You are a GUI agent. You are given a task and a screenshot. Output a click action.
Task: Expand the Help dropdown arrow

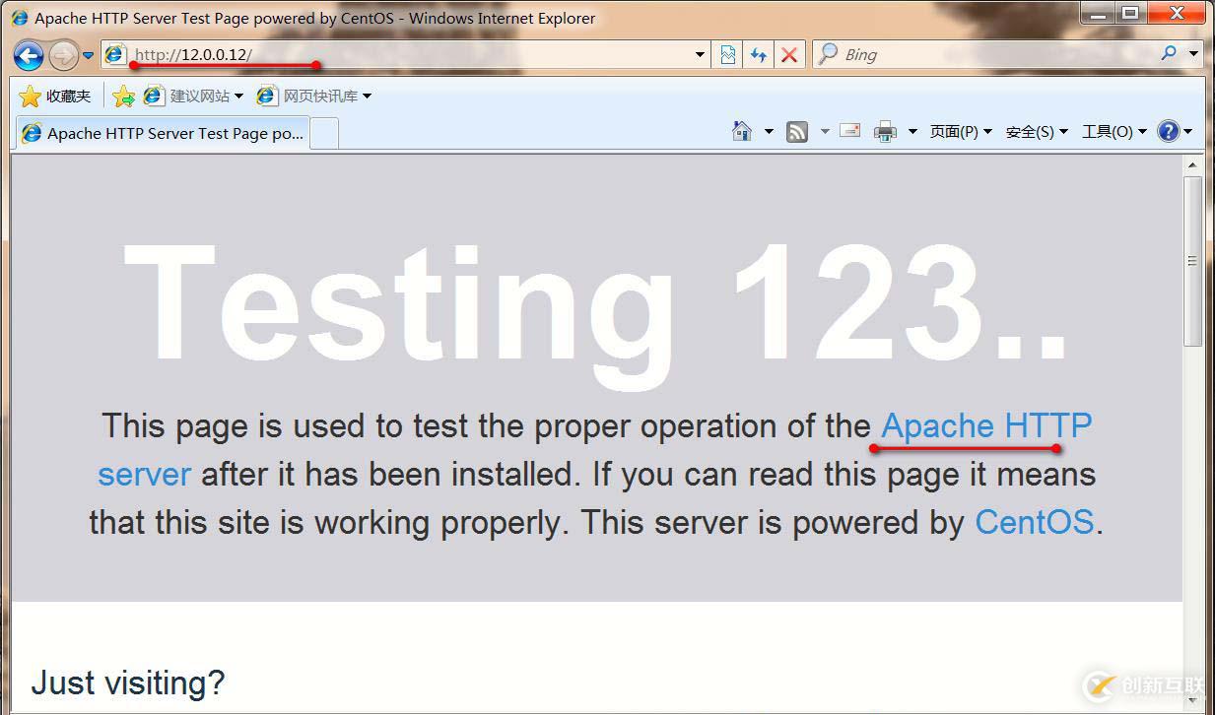point(1188,132)
